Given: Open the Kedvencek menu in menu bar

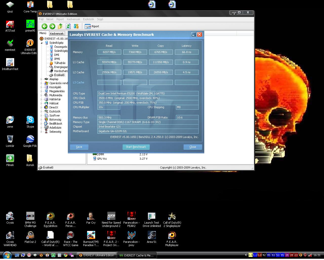Looking at the screenshot, I should (73, 19).
